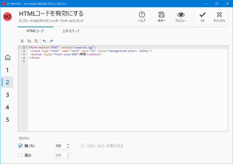
Task: Select the HTMLコード tab
Action: coord(35,31)
